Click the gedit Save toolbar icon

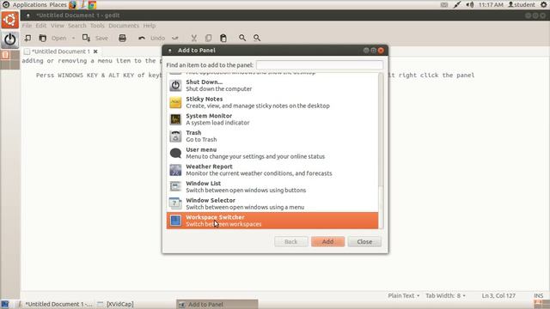(86, 38)
